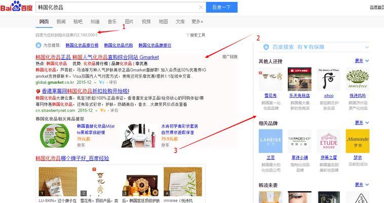
Task: Select the 网页 tab
Action: pyautogui.click(x=44, y=22)
